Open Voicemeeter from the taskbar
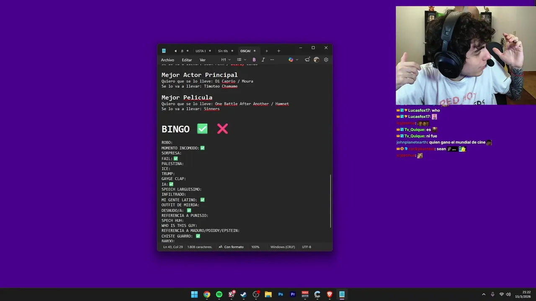Screen dimensions: 536x301 tap(305, 294)
